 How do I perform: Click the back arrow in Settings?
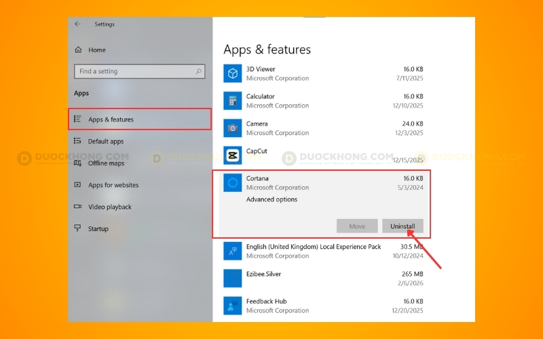point(77,24)
